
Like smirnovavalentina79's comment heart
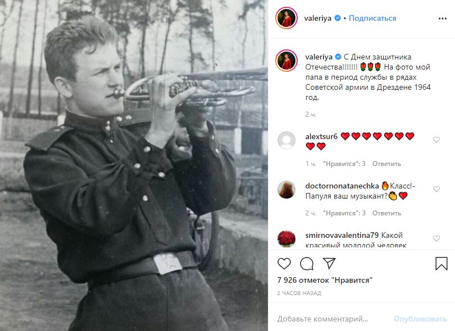[436, 238]
